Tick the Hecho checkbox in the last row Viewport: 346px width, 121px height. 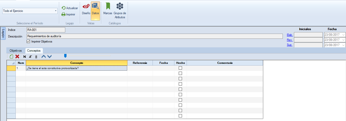[180, 116]
